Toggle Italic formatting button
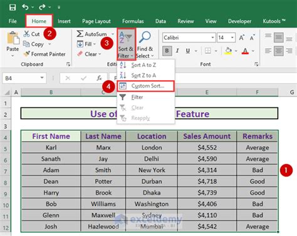 [x=177, y=51]
